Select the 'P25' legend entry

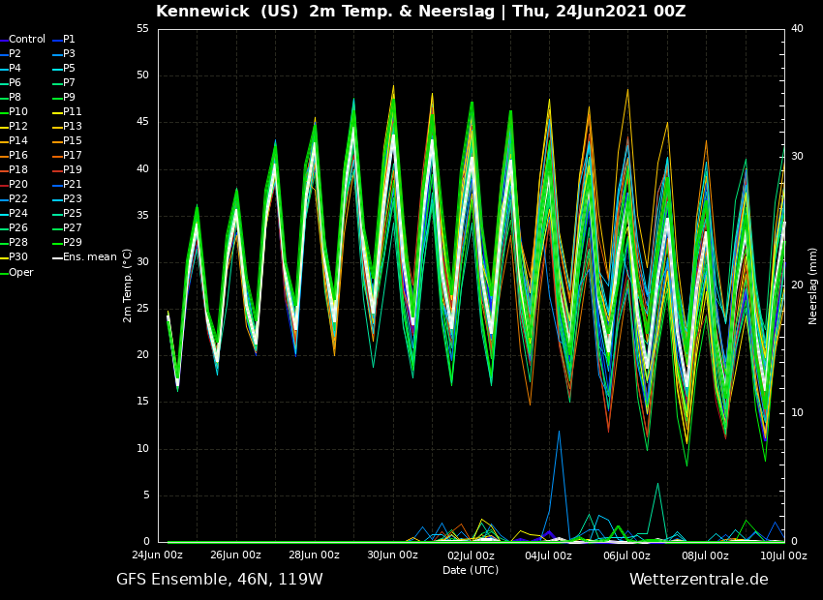(x=68, y=214)
